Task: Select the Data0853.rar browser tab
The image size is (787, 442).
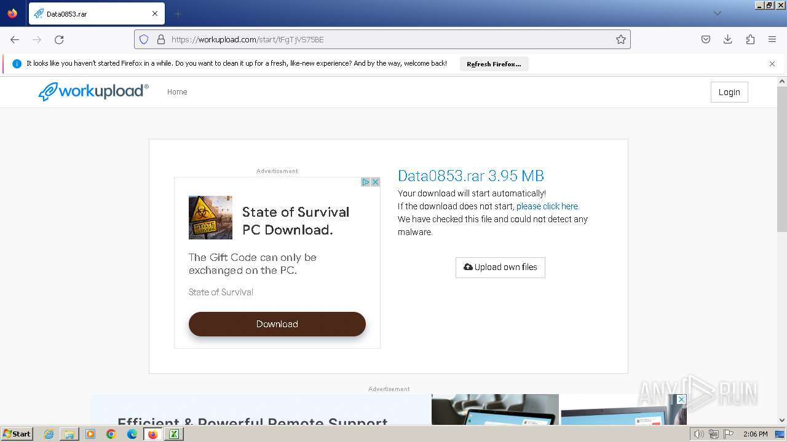Action: (97, 14)
